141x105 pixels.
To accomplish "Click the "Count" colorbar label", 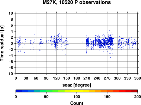I will [x=77, y=103].
